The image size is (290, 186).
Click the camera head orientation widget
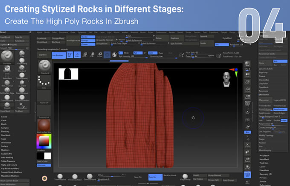tap(226, 79)
